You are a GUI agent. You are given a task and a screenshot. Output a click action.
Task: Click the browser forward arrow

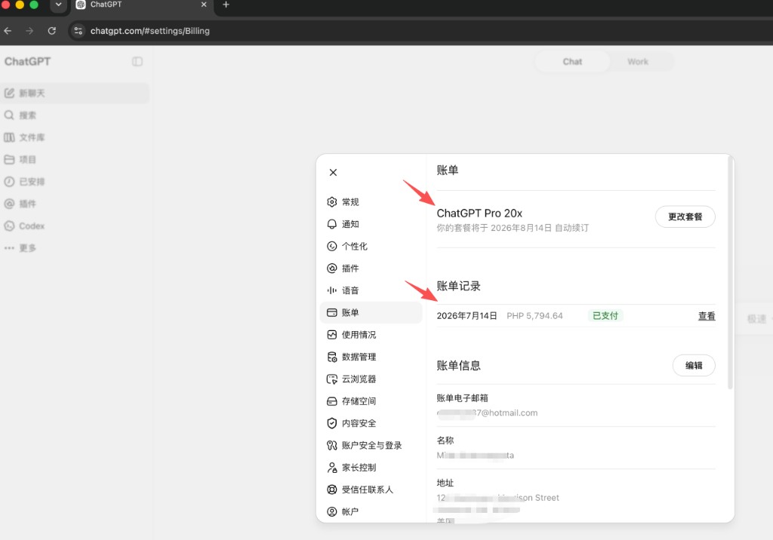29,31
